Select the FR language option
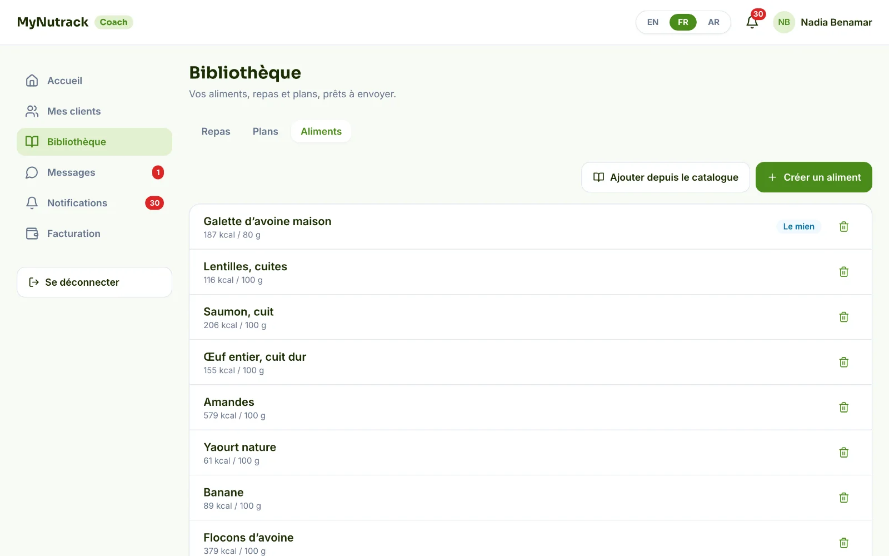The image size is (889, 556). [x=683, y=22]
